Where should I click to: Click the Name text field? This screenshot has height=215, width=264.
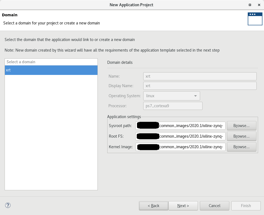(x=200, y=76)
